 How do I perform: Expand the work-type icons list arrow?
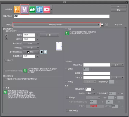tap(51, 10)
